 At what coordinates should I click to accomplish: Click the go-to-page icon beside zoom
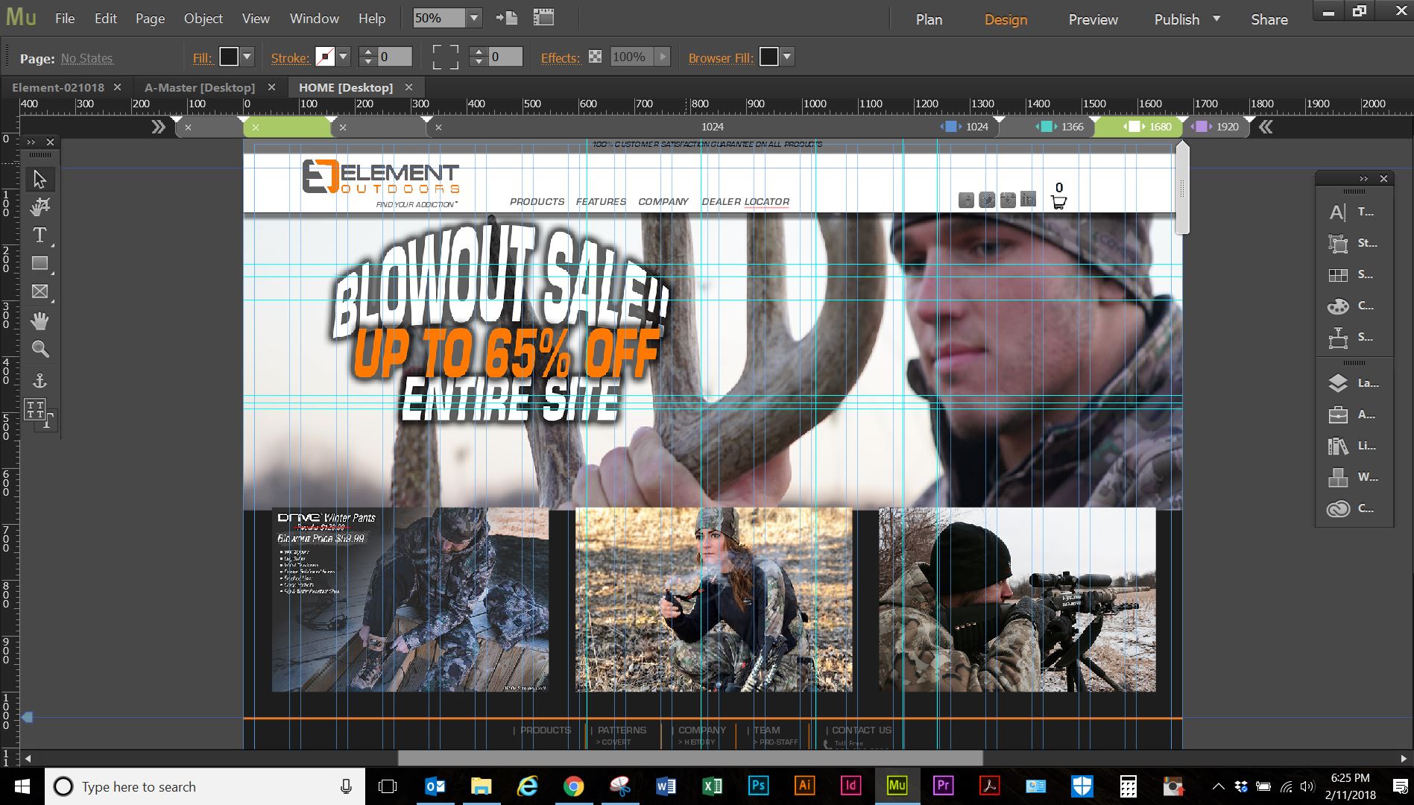click(506, 18)
